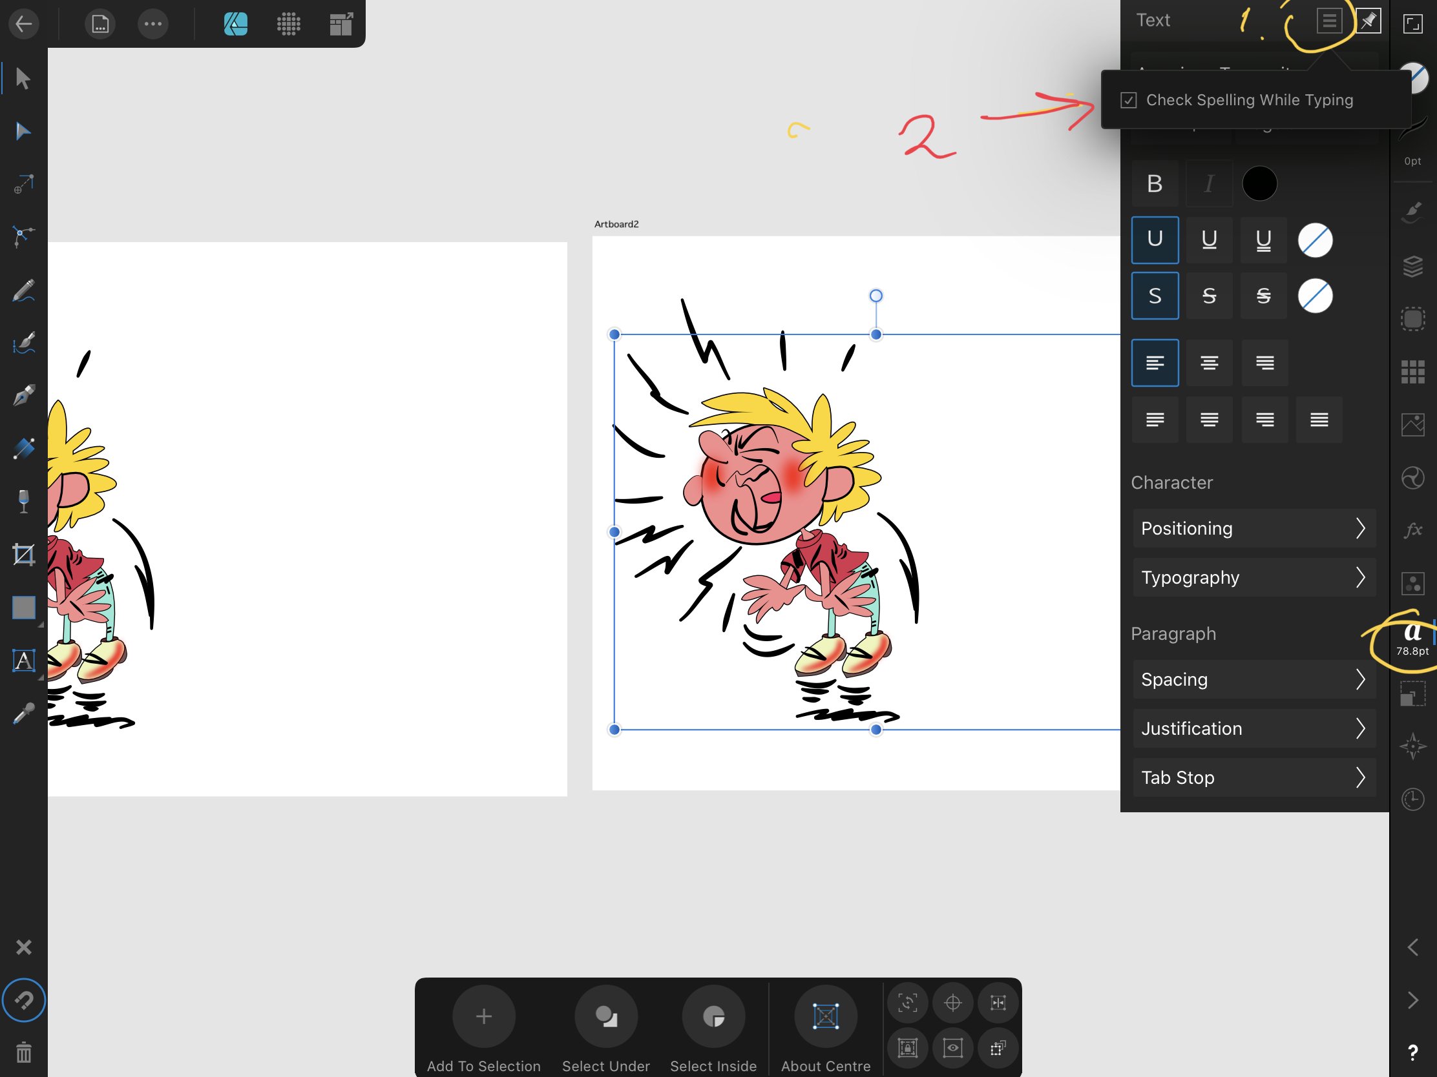Toggle Italic text formatting
1437x1077 pixels.
point(1209,184)
